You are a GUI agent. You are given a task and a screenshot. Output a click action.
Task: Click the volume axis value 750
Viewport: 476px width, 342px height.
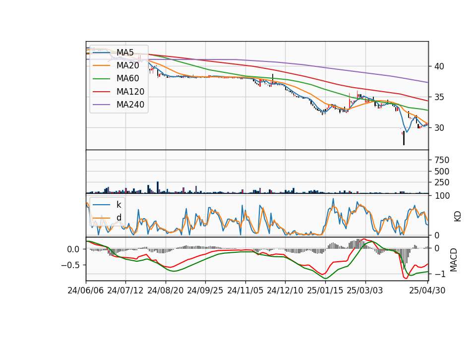(442, 160)
